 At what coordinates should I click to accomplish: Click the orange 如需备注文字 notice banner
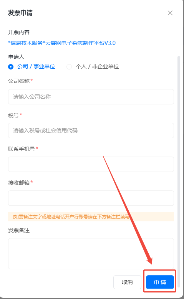(x=91, y=216)
